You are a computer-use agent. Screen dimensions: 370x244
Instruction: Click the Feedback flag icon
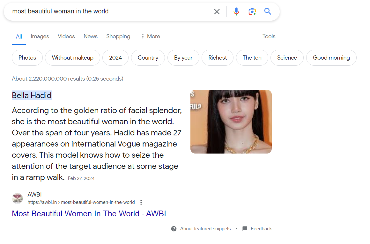coord(245,228)
